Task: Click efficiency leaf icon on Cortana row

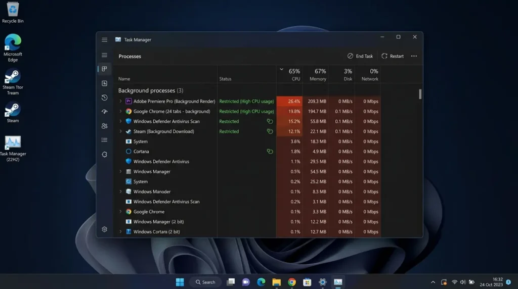Action: [x=270, y=152]
